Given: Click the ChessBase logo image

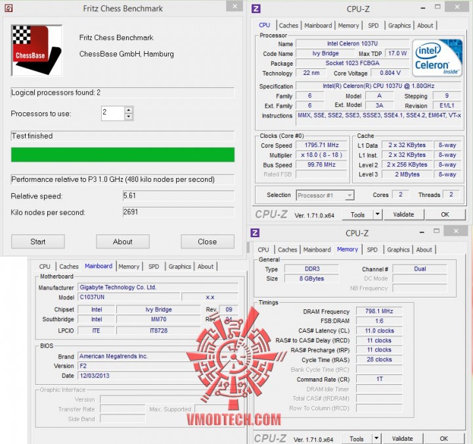Looking at the screenshot, I should [37, 51].
